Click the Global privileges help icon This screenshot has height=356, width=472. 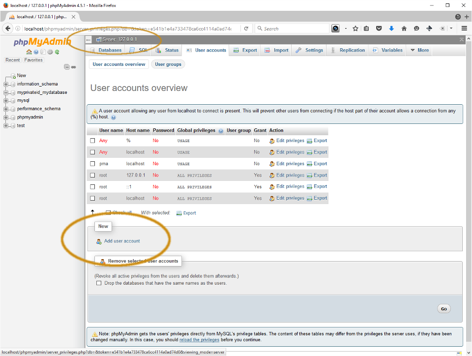(221, 131)
